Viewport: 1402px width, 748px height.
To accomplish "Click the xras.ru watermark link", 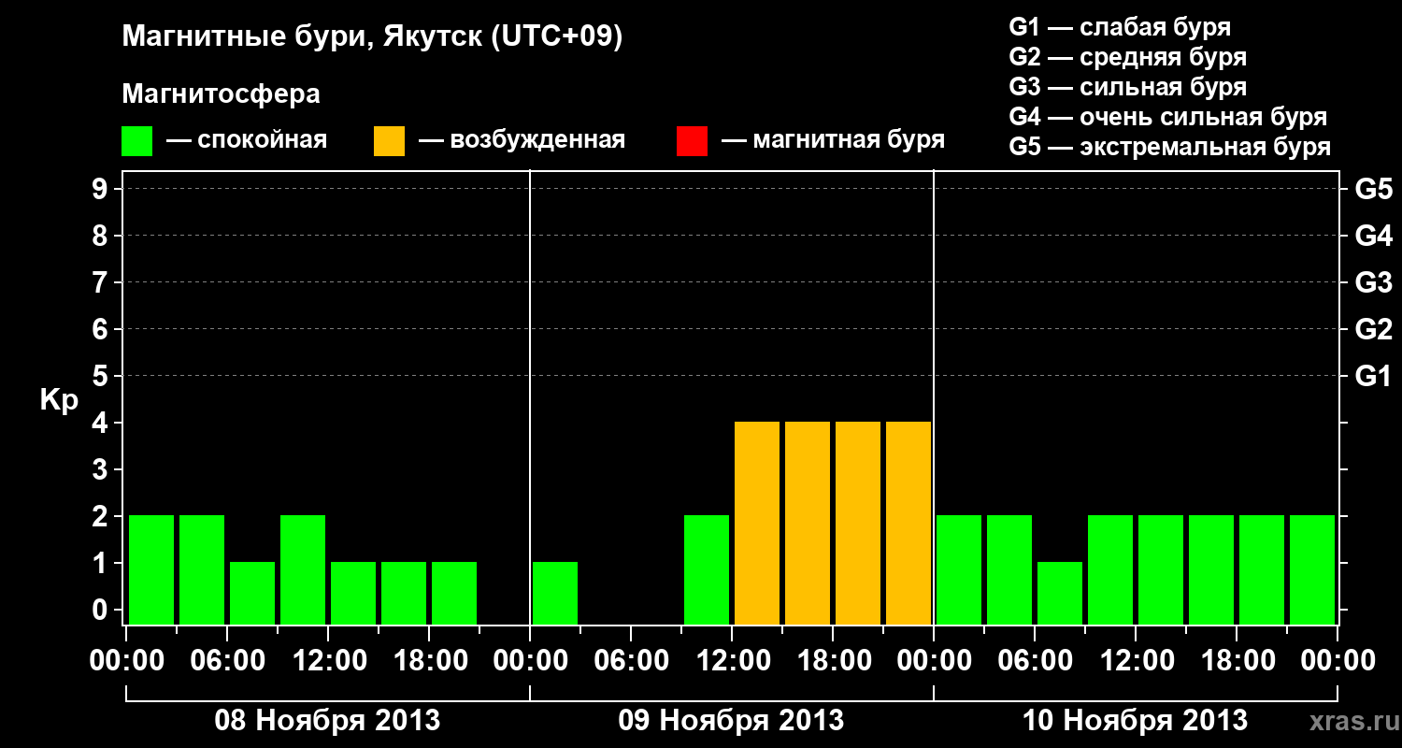I will click(1349, 721).
